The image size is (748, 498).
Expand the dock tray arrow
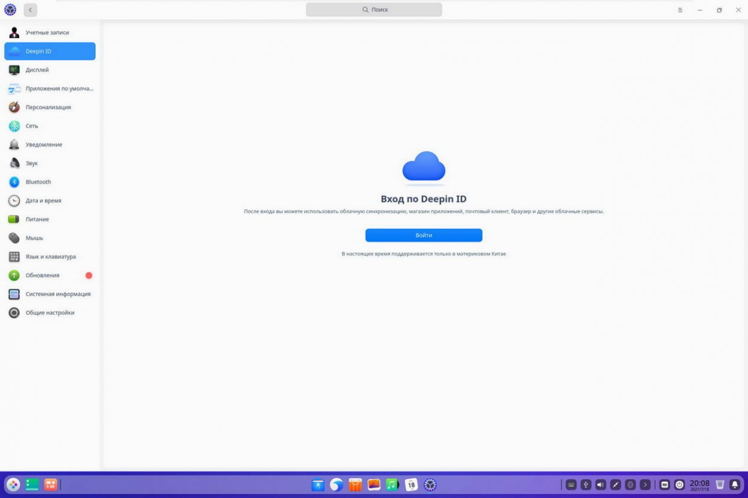(x=645, y=485)
